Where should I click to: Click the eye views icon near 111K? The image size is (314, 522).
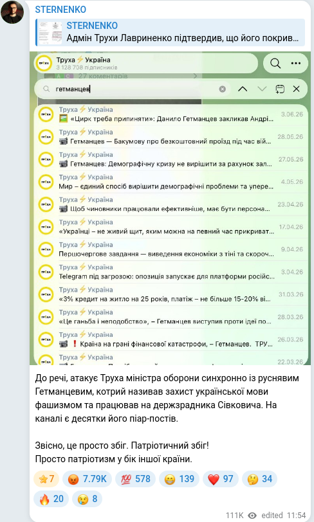point(252,516)
